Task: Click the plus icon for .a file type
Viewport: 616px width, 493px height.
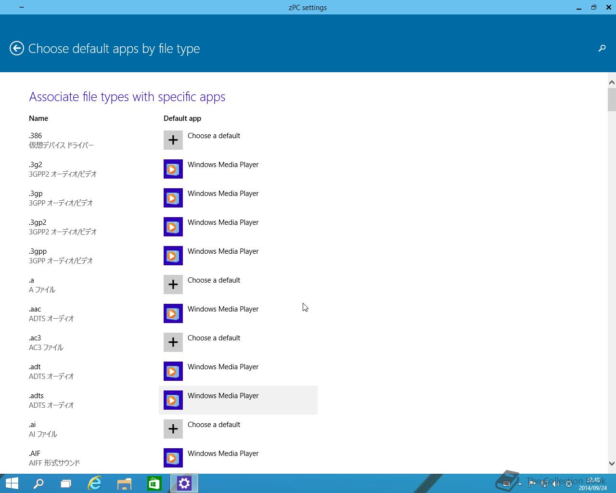Action: [173, 285]
